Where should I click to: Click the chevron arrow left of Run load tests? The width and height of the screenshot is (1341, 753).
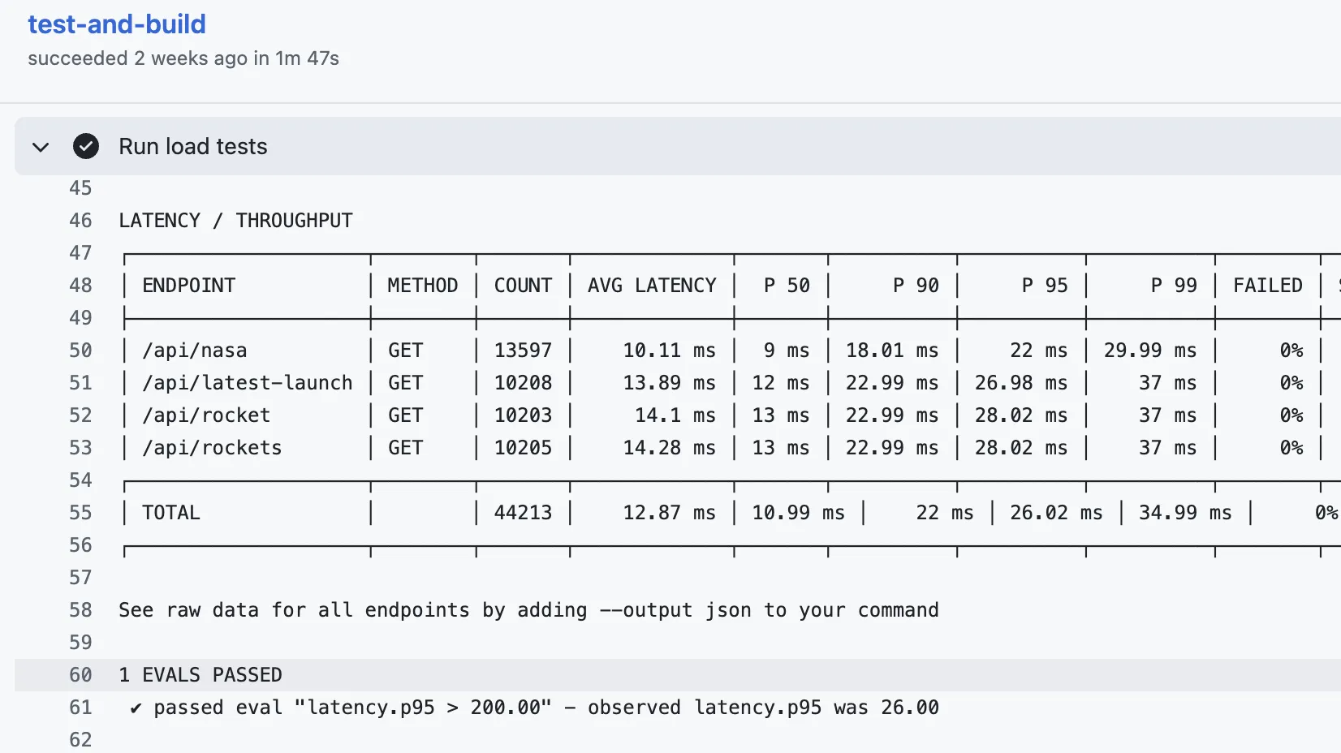(41, 147)
